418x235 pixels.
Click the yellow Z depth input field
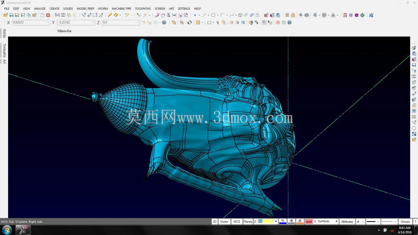(x=265, y=221)
